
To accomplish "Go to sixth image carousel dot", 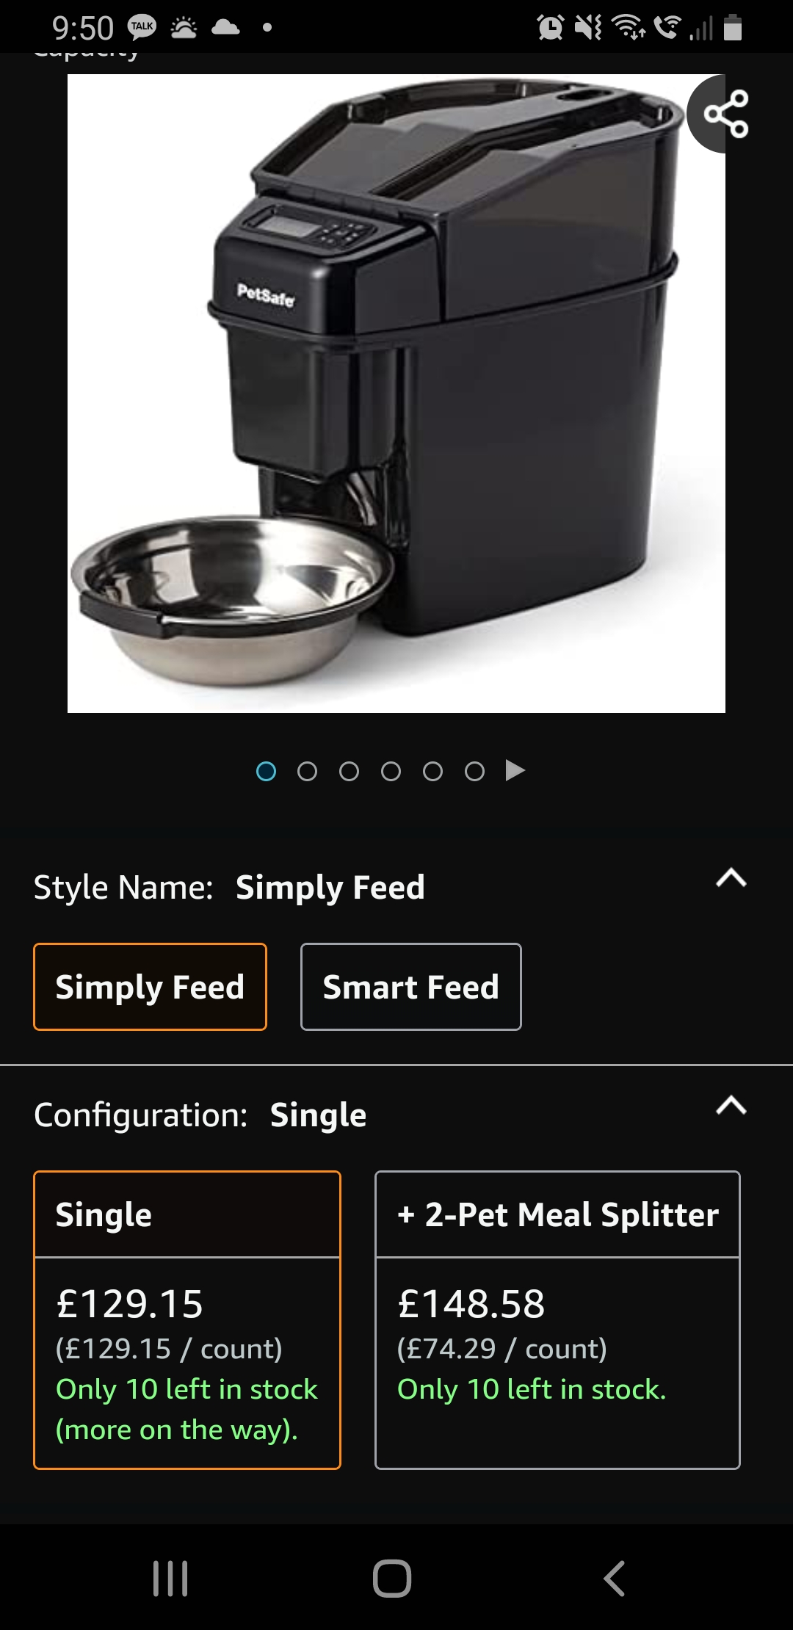I will click(x=475, y=771).
